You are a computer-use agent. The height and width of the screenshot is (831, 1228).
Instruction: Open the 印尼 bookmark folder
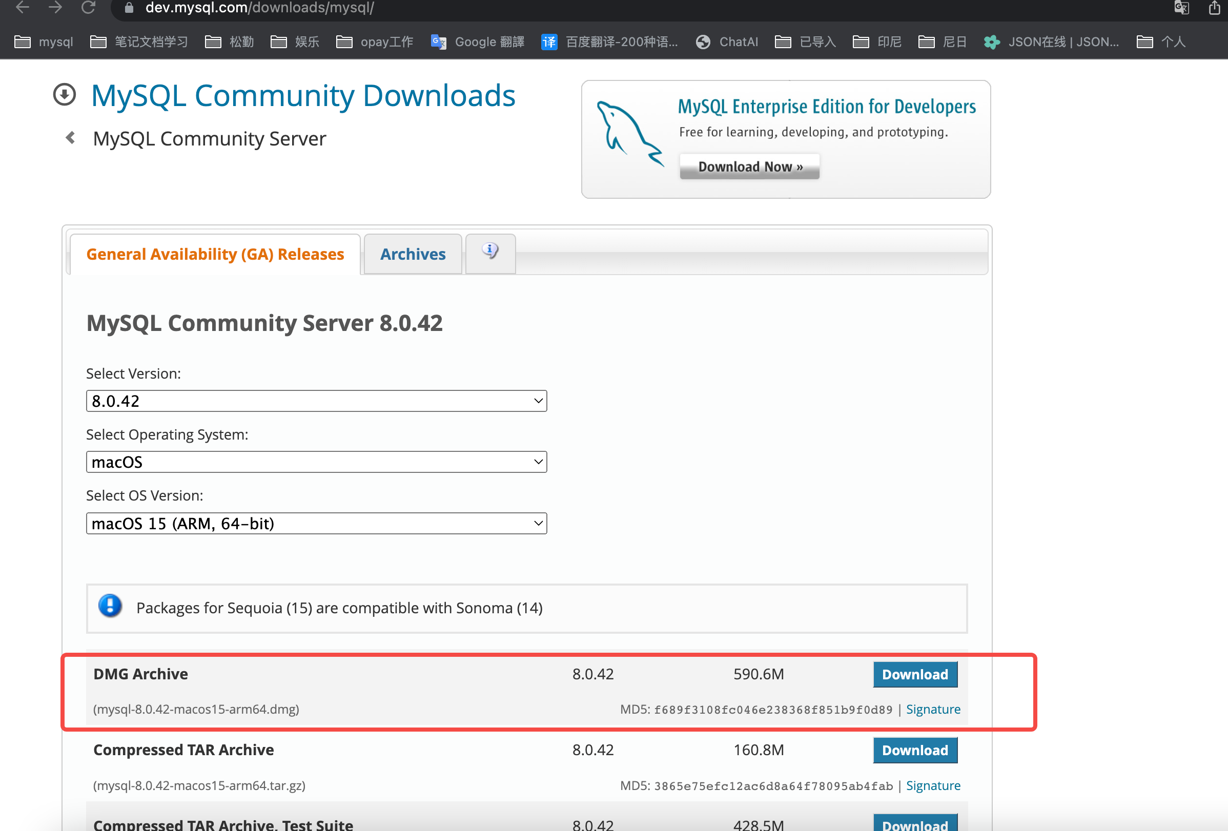pos(877,41)
